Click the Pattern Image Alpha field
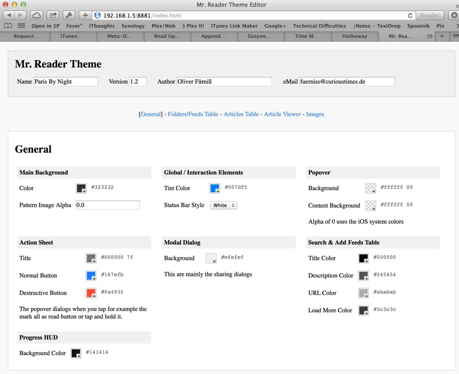 pyautogui.click(x=108, y=205)
